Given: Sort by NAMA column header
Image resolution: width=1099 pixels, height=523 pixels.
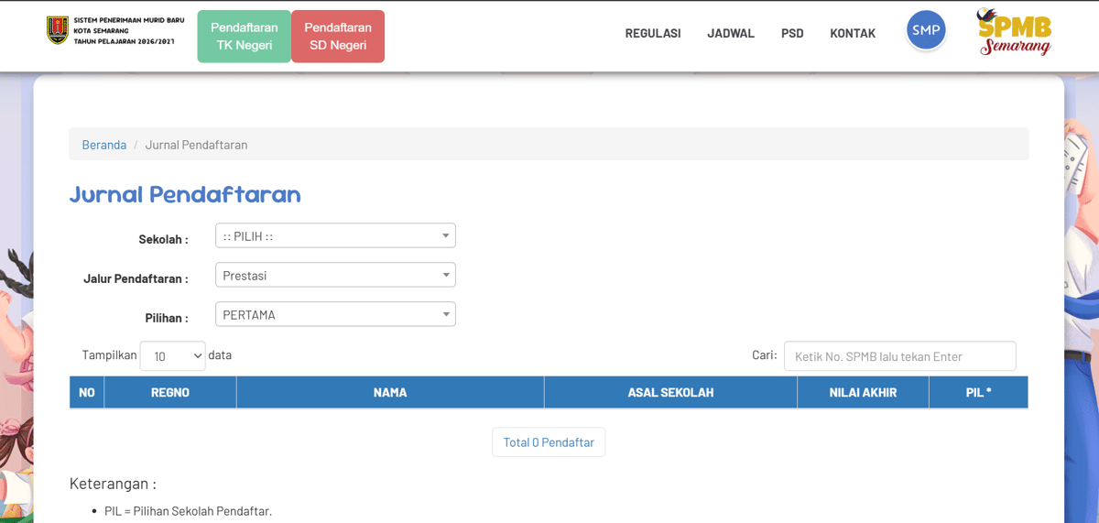Looking at the screenshot, I should (x=390, y=392).
